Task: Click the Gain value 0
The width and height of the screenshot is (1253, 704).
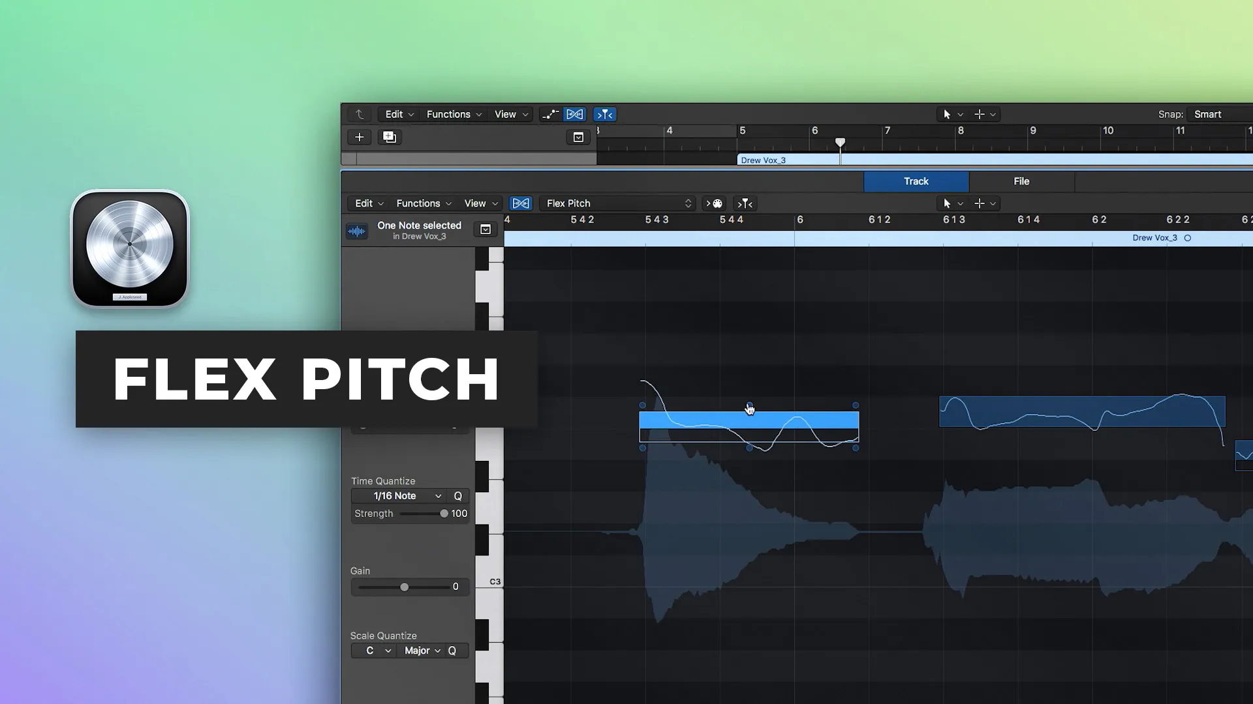Action: 456,587
